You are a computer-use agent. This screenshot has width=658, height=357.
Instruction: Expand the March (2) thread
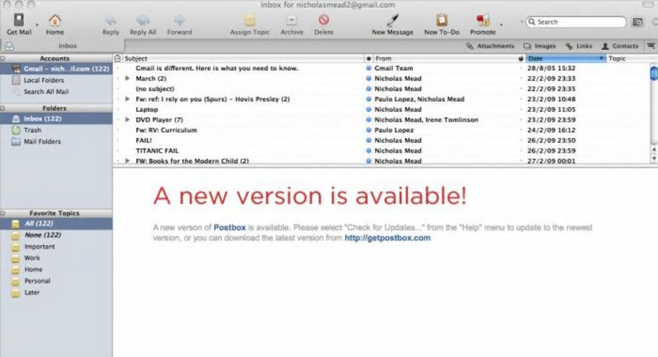click(127, 79)
